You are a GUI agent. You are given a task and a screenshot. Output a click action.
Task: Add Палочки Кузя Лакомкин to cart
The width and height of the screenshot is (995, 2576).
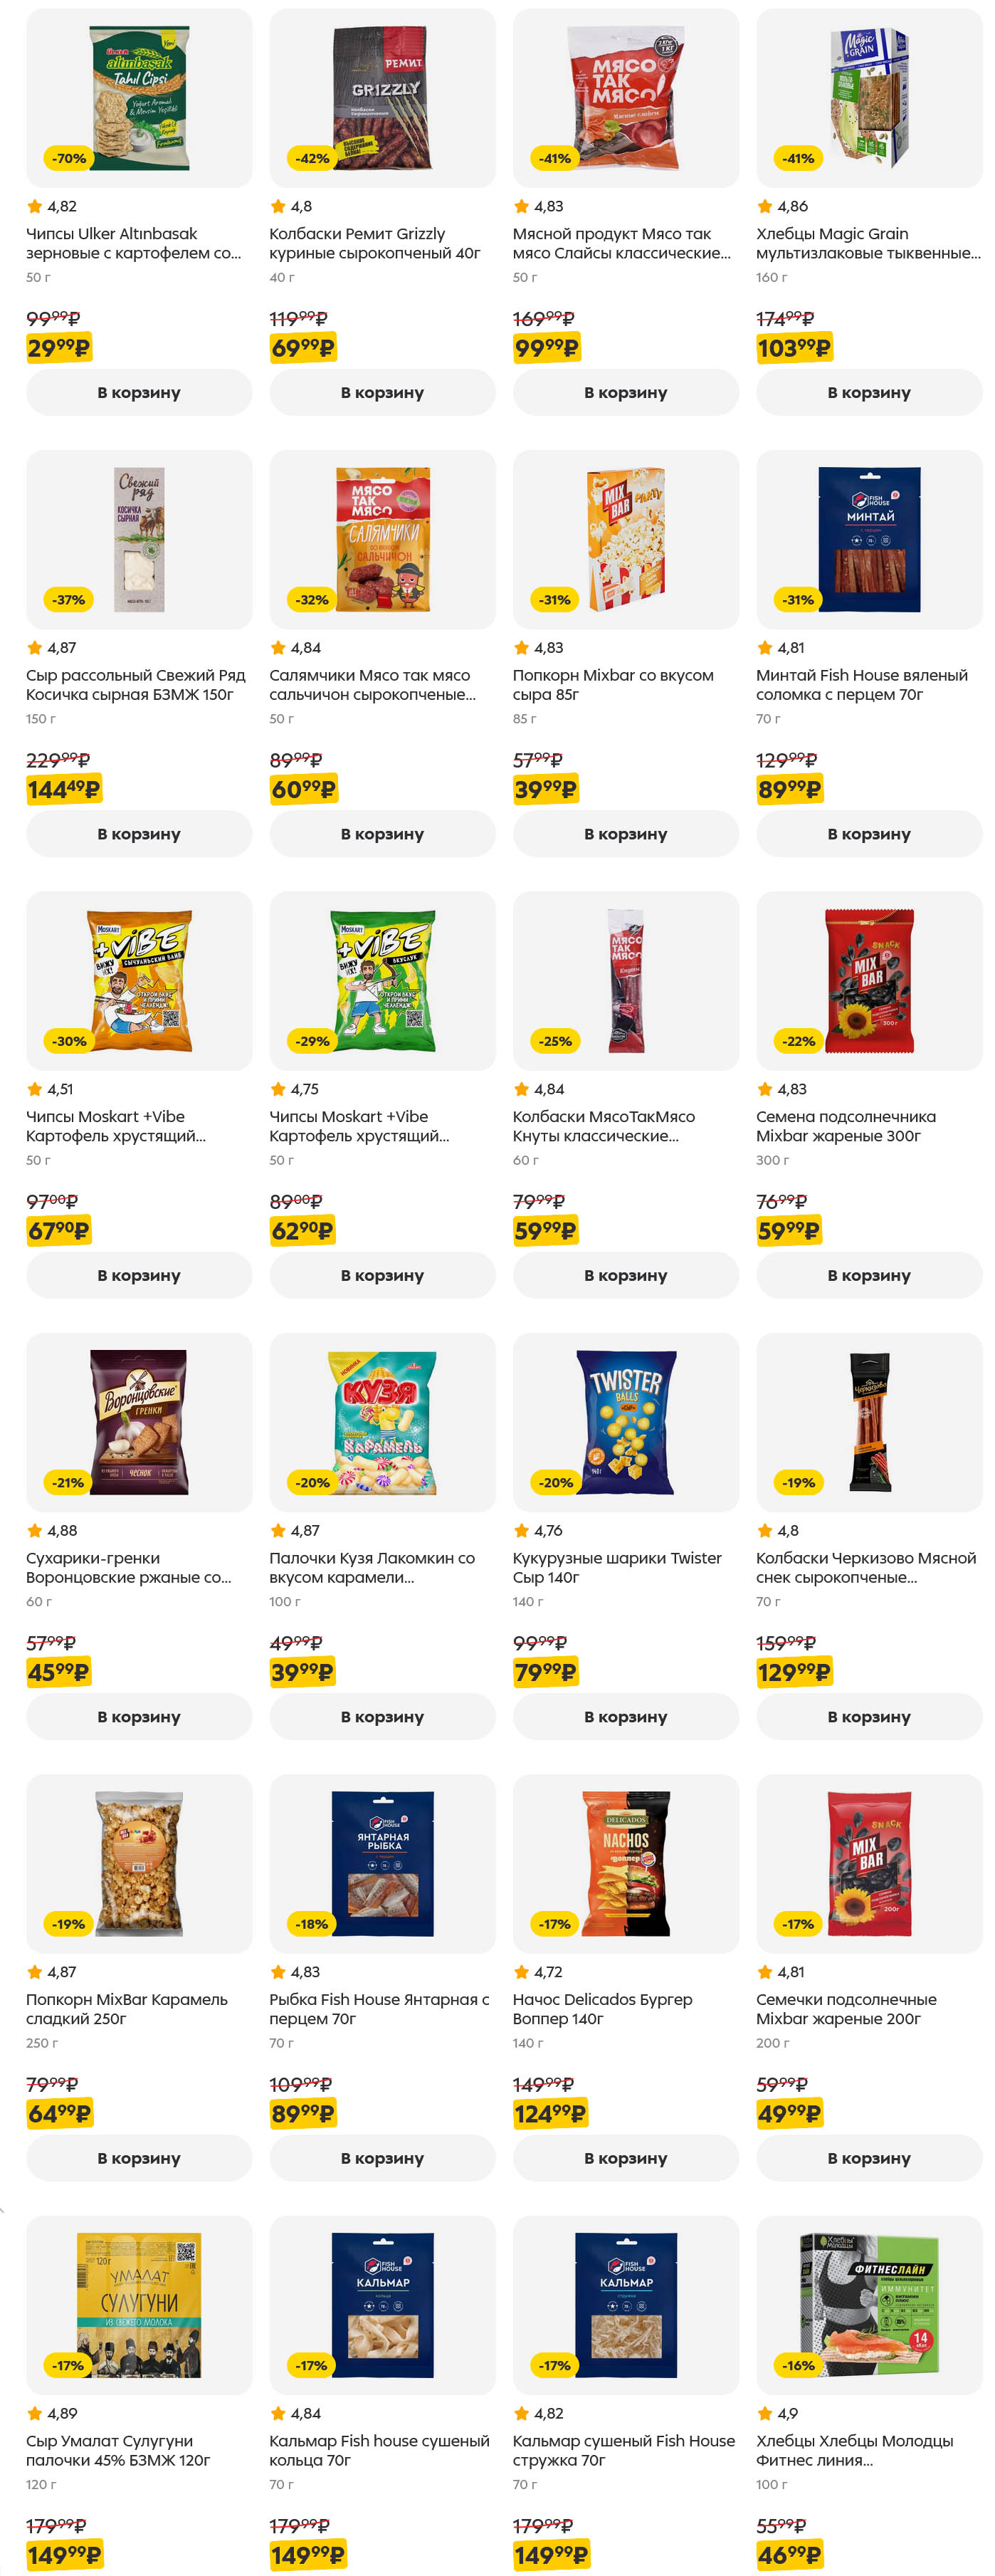tap(382, 1717)
